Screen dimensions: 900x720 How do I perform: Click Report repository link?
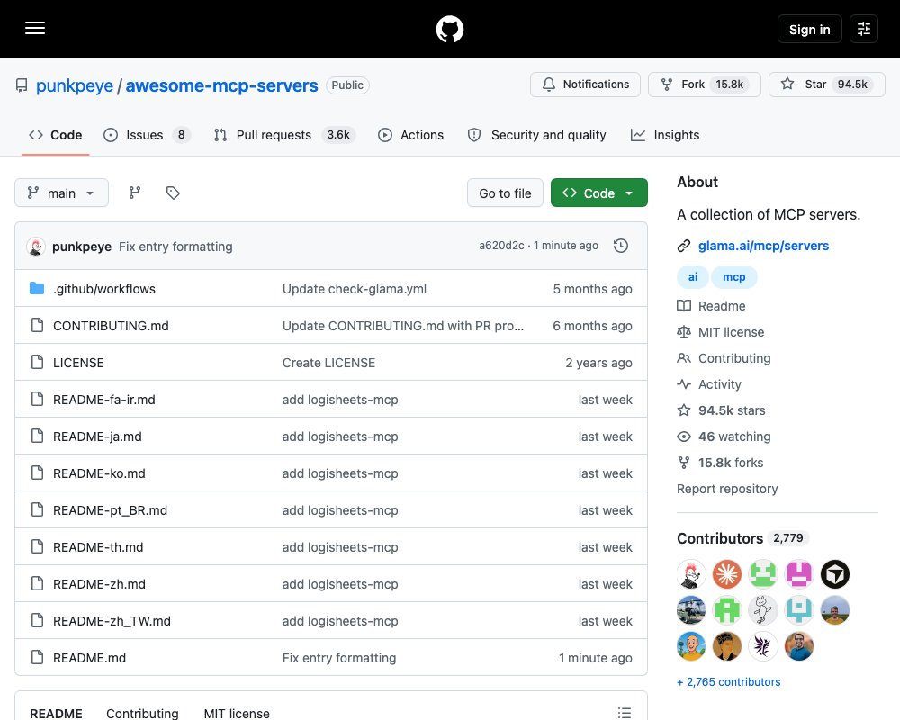click(x=727, y=490)
